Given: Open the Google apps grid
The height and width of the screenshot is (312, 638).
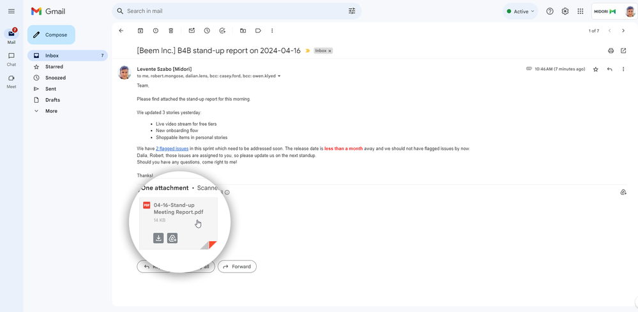Looking at the screenshot, I should pos(581,11).
